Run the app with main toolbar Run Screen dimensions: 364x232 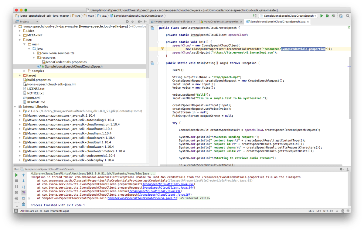[321, 16]
